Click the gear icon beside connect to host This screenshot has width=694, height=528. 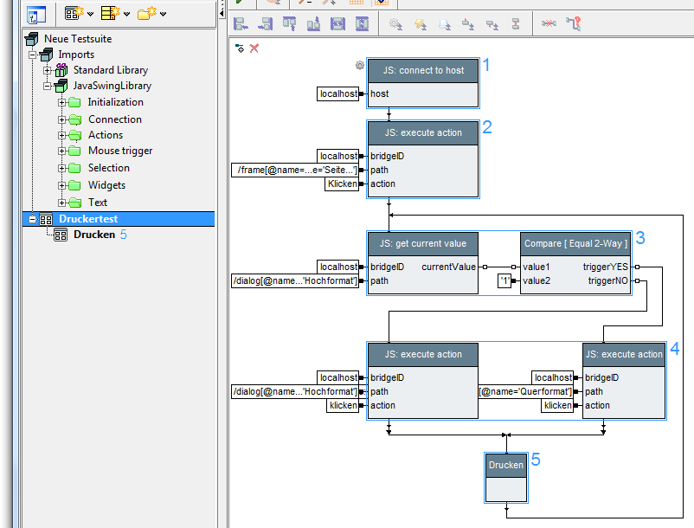(360, 65)
